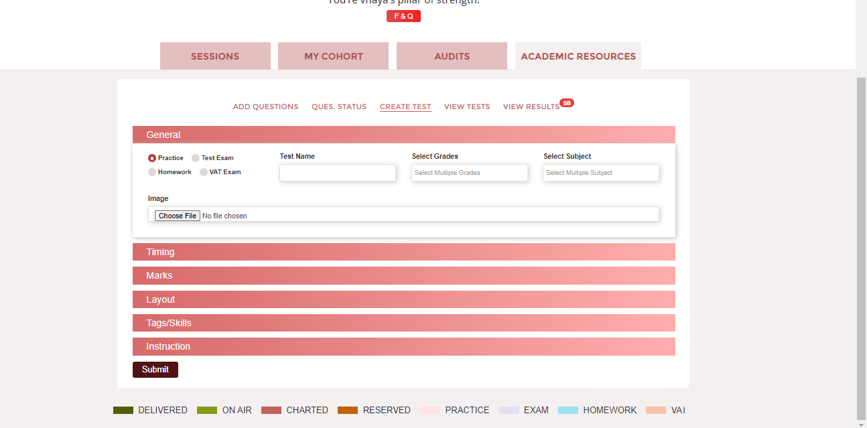This screenshot has width=867, height=428.
Task: Navigate to ADD QUESTIONS
Action: point(265,106)
